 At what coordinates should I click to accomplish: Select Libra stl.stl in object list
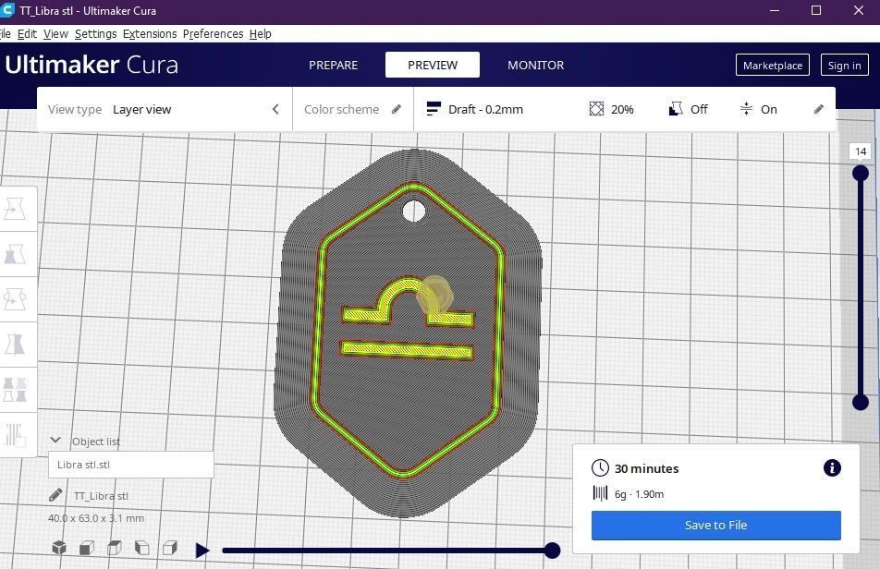tap(130, 465)
